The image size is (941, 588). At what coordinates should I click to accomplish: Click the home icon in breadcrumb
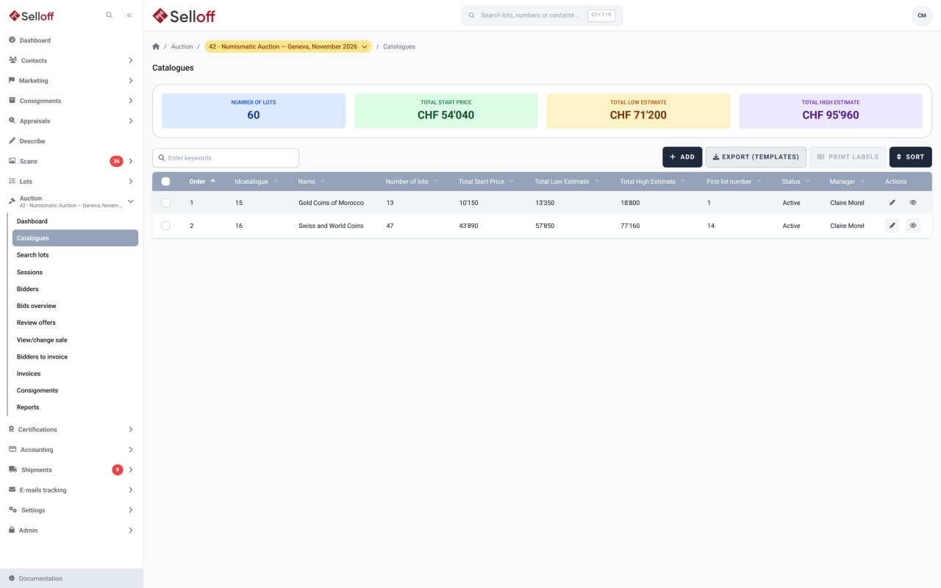click(156, 46)
